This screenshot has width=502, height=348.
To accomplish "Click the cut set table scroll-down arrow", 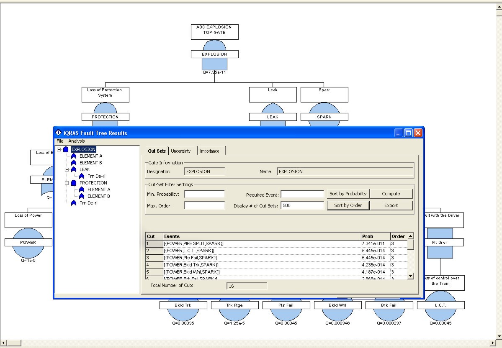I will tap(411, 276).
